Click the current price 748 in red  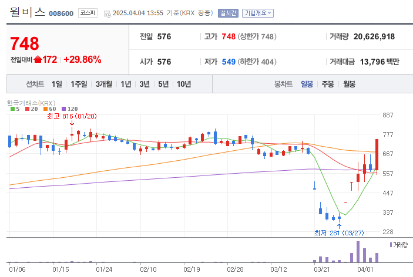[x=25, y=43]
